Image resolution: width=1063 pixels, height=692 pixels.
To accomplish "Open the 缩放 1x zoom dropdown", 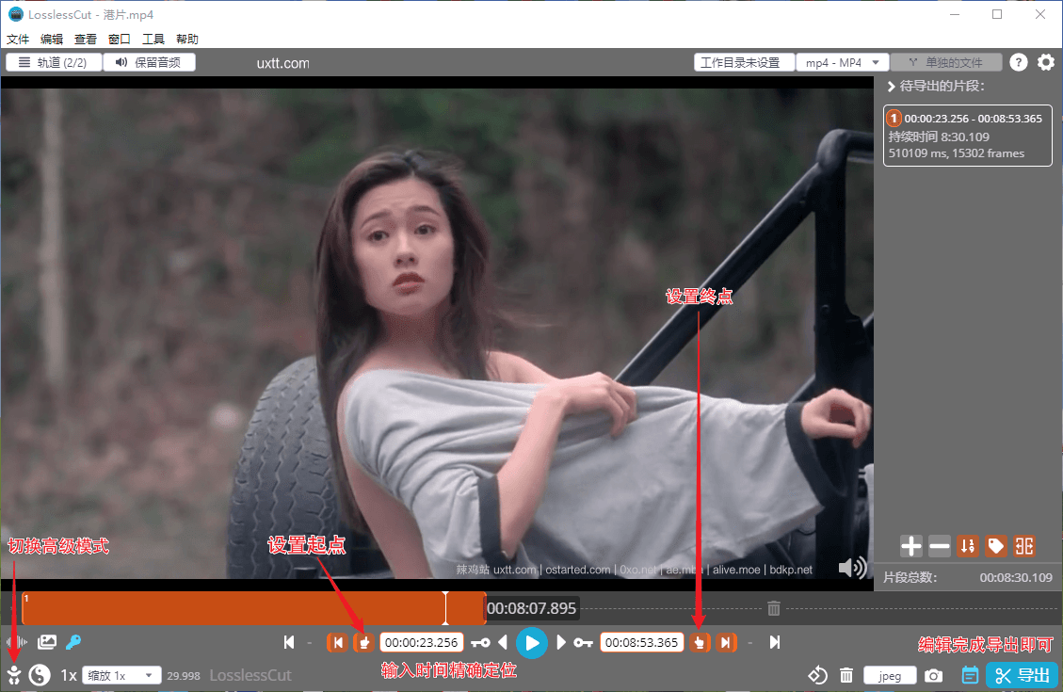I will tap(121, 675).
